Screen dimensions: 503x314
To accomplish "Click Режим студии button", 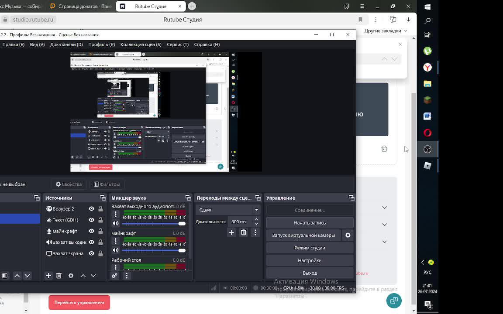I will (x=310, y=248).
